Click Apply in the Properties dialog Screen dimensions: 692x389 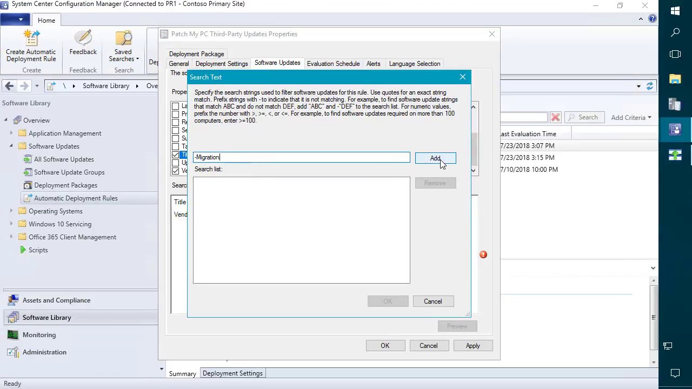pyautogui.click(x=473, y=346)
